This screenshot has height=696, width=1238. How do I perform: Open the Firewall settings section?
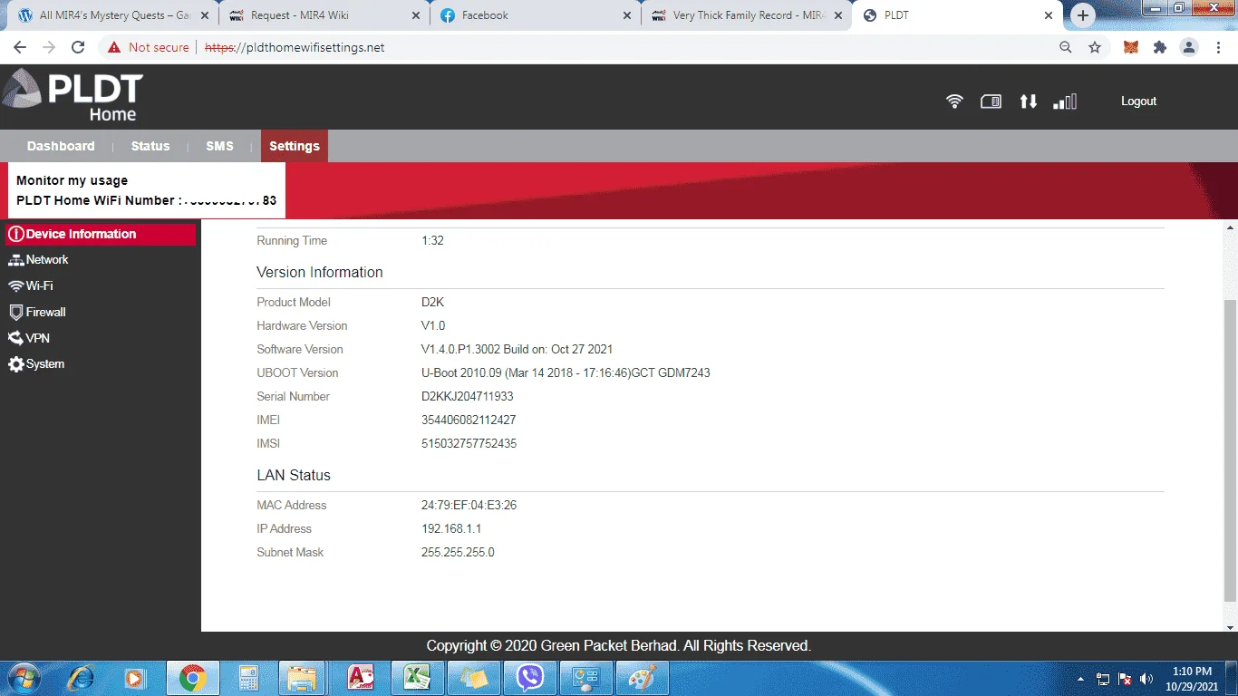pos(37,312)
